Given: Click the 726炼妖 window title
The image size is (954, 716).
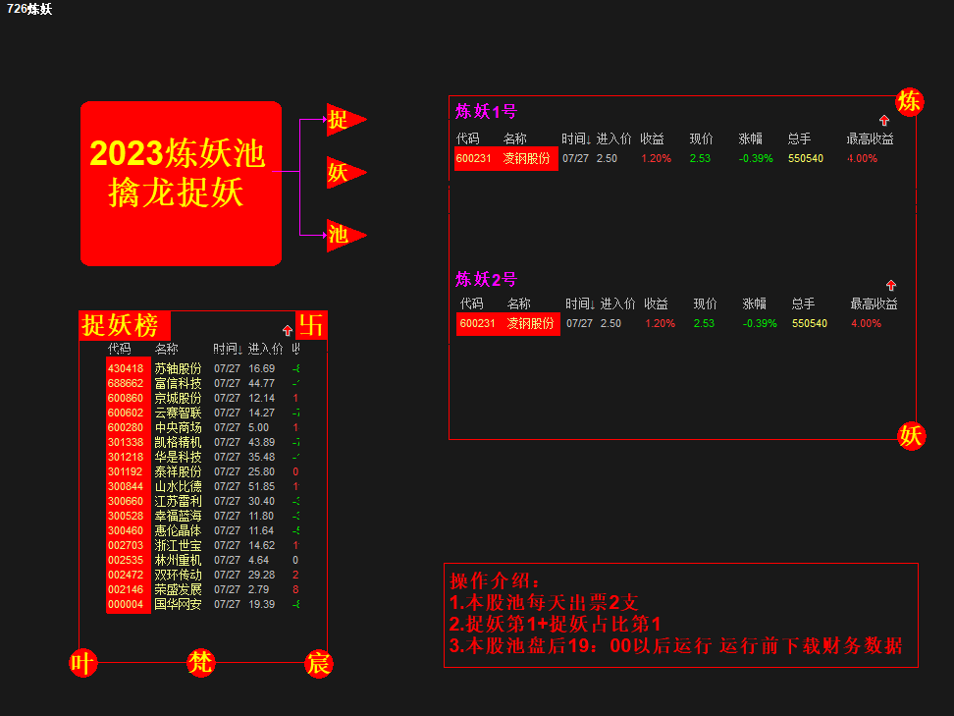Looking at the screenshot, I should tap(29, 9).
